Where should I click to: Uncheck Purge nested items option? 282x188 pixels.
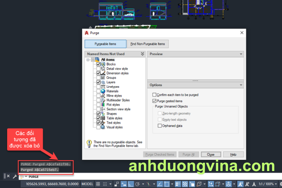point(155,101)
